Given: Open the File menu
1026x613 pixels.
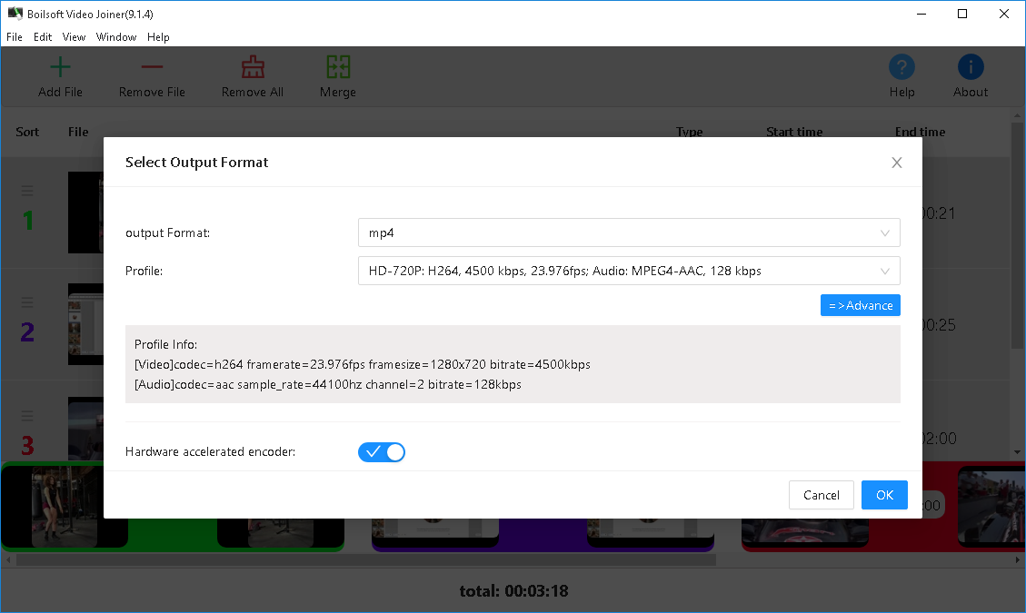Looking at the screenshot, I should (15, 37).
